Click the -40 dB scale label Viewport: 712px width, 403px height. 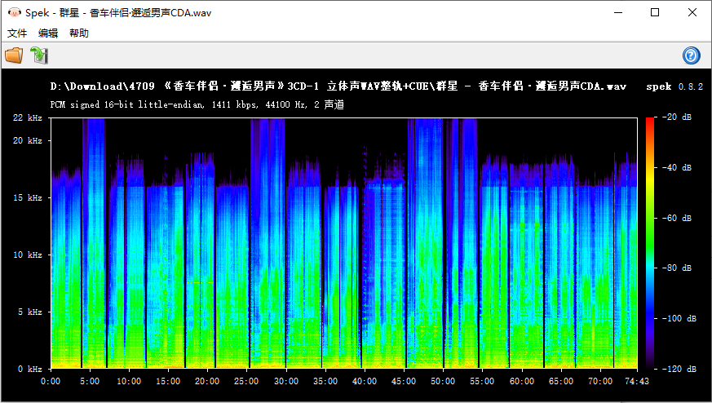[x=677, y=168]
